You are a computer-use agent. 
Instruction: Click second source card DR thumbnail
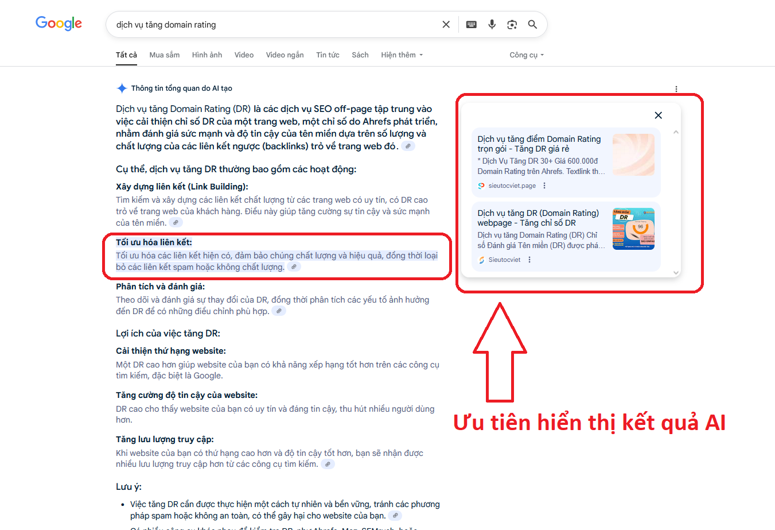tap(633, 229)
